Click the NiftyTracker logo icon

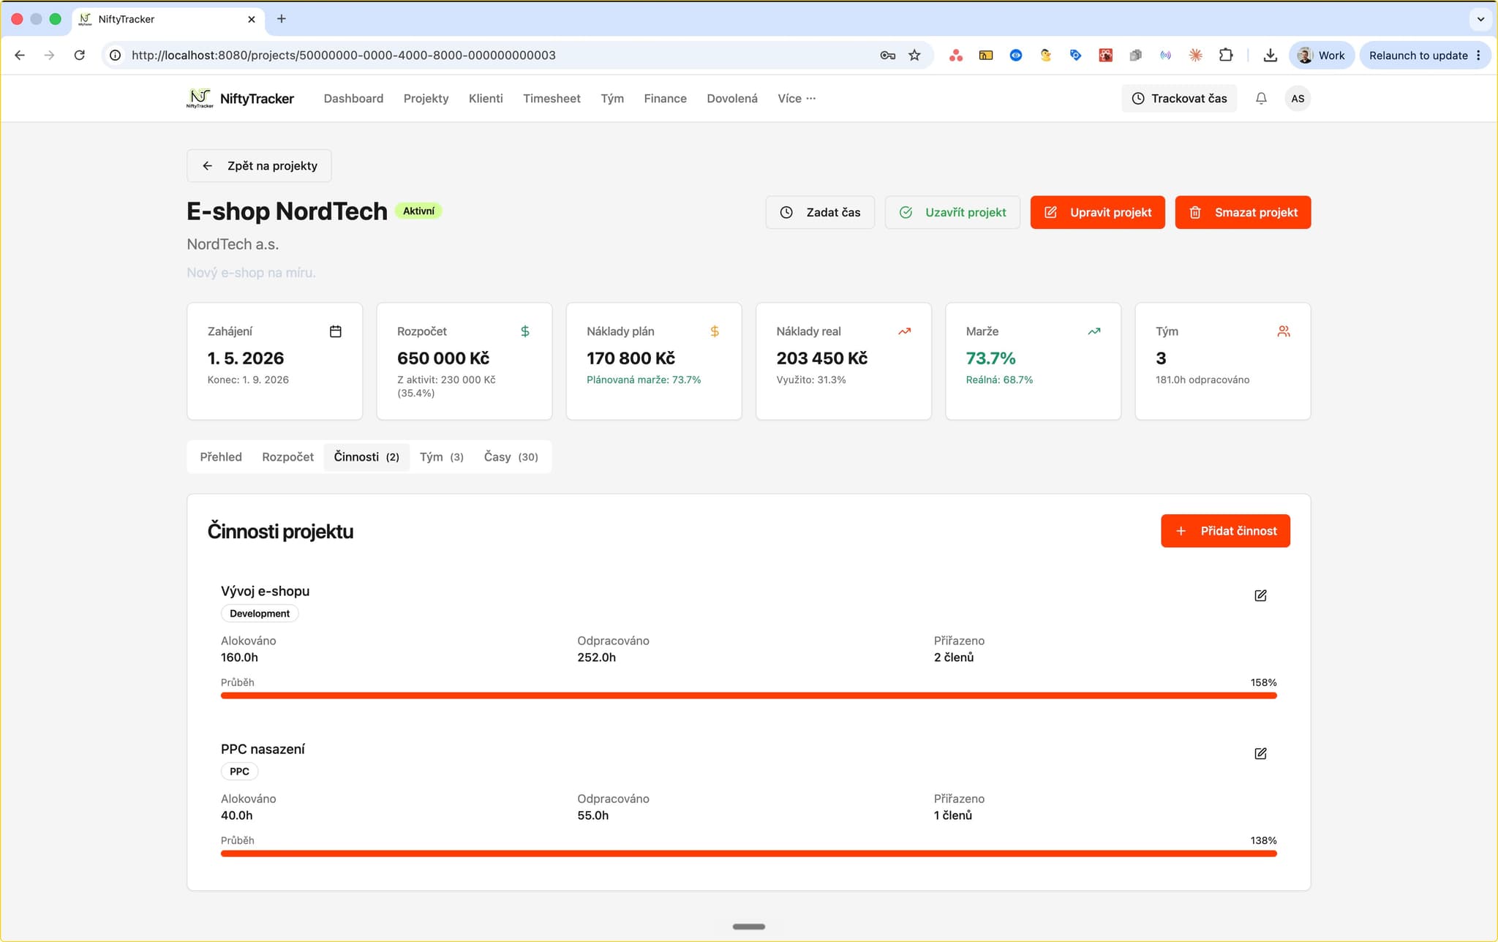200,98
